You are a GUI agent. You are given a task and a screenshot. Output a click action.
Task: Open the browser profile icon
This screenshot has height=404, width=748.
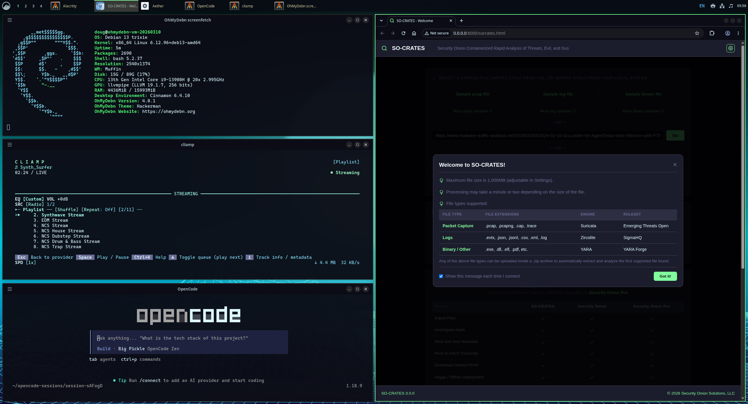coord(727,33)
